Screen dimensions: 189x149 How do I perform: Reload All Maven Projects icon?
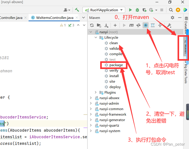92,25
